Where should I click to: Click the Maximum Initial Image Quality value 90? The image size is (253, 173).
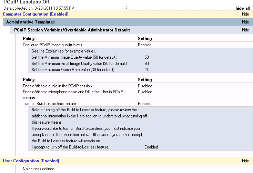[146, 64]
